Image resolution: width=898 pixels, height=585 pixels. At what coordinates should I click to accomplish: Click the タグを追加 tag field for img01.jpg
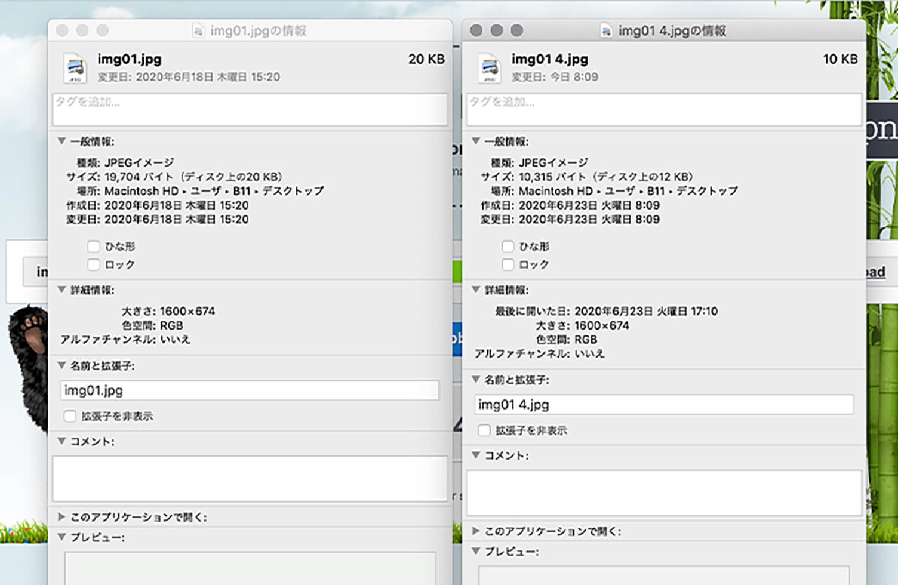pyautogui.click(x=250, y=110)
